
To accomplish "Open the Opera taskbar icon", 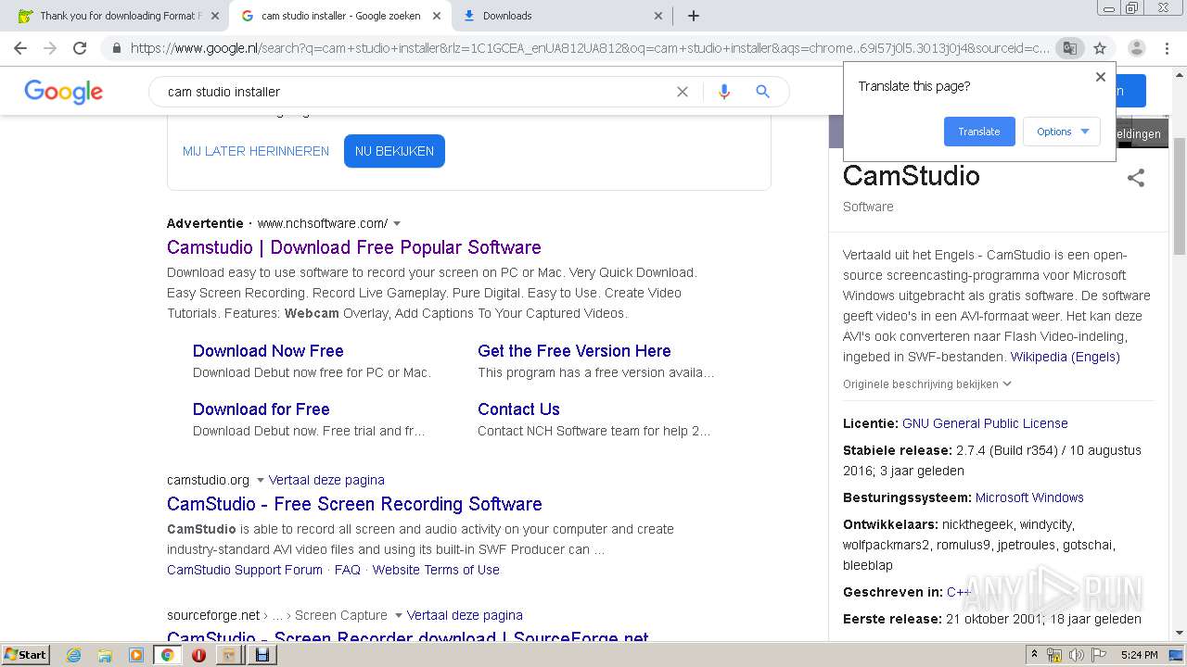I will (x=198, y=655).
